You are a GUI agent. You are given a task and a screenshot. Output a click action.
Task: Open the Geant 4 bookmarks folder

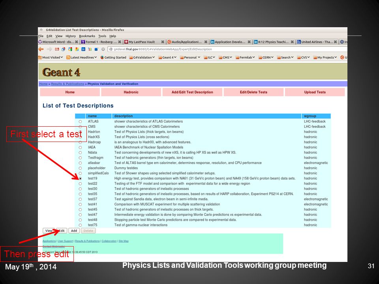click(167, 58)
